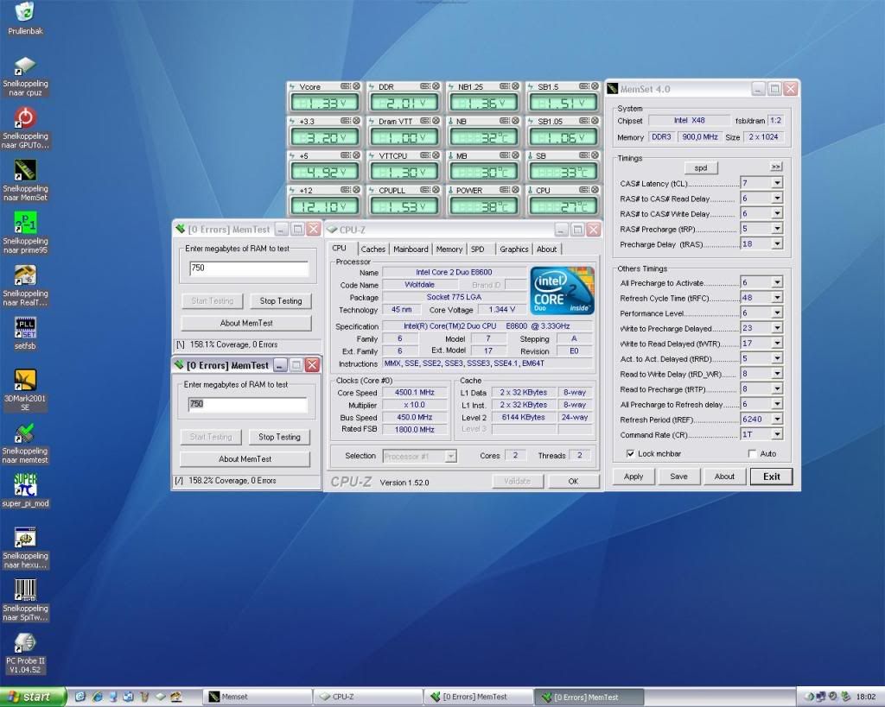The width and height of the screenshot is (885, 707).
Task: Open the MemSet desktop shortcut
Action: 25,170
